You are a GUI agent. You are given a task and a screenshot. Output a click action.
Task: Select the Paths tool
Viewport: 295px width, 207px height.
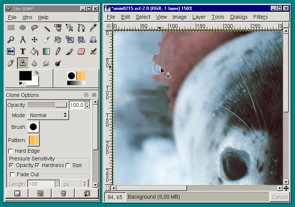point(81,28)
